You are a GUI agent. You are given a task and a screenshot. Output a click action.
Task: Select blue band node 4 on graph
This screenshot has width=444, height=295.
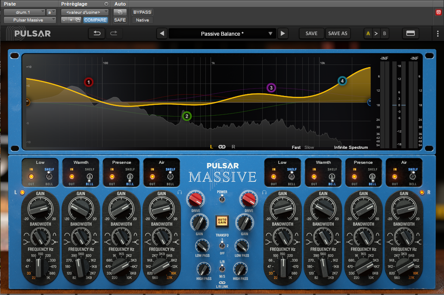pyautogui.click(x=342, y=81)
